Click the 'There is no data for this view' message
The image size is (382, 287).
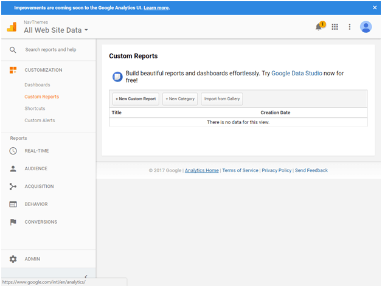(x=238, y=122)
